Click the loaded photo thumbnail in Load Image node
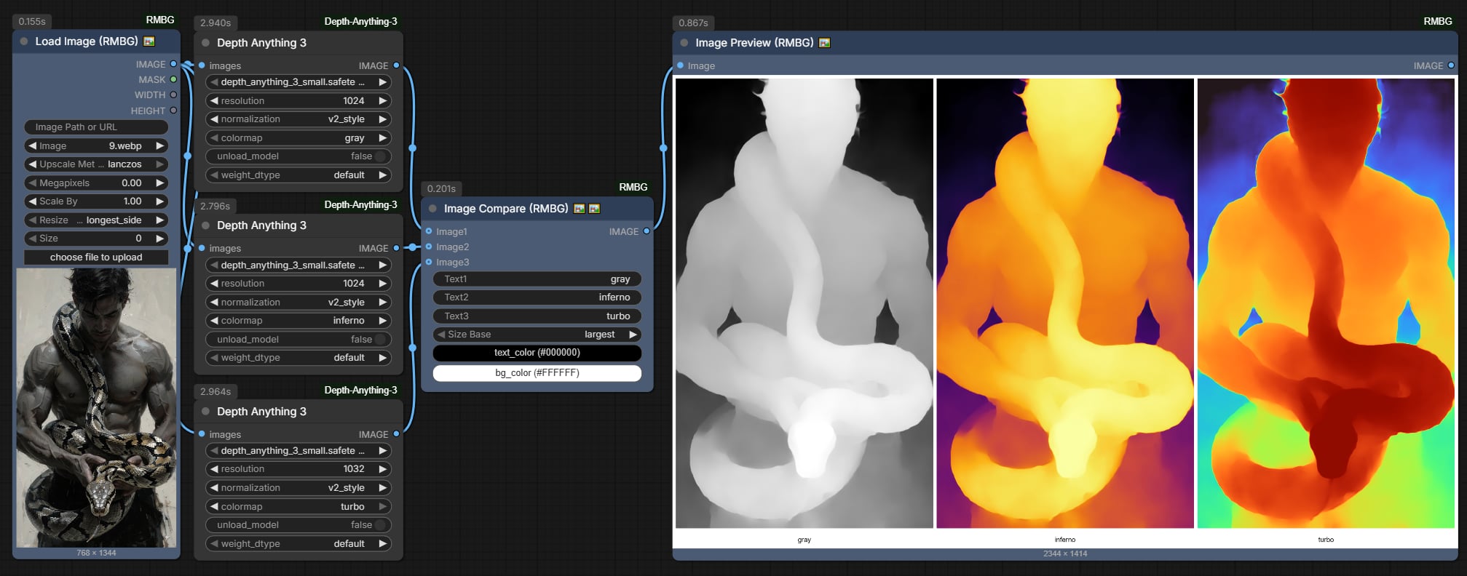1467x576 pixels. (x=96, y=408)
